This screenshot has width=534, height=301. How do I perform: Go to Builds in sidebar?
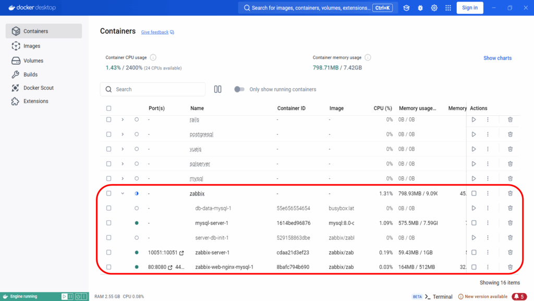pos(44,74)
